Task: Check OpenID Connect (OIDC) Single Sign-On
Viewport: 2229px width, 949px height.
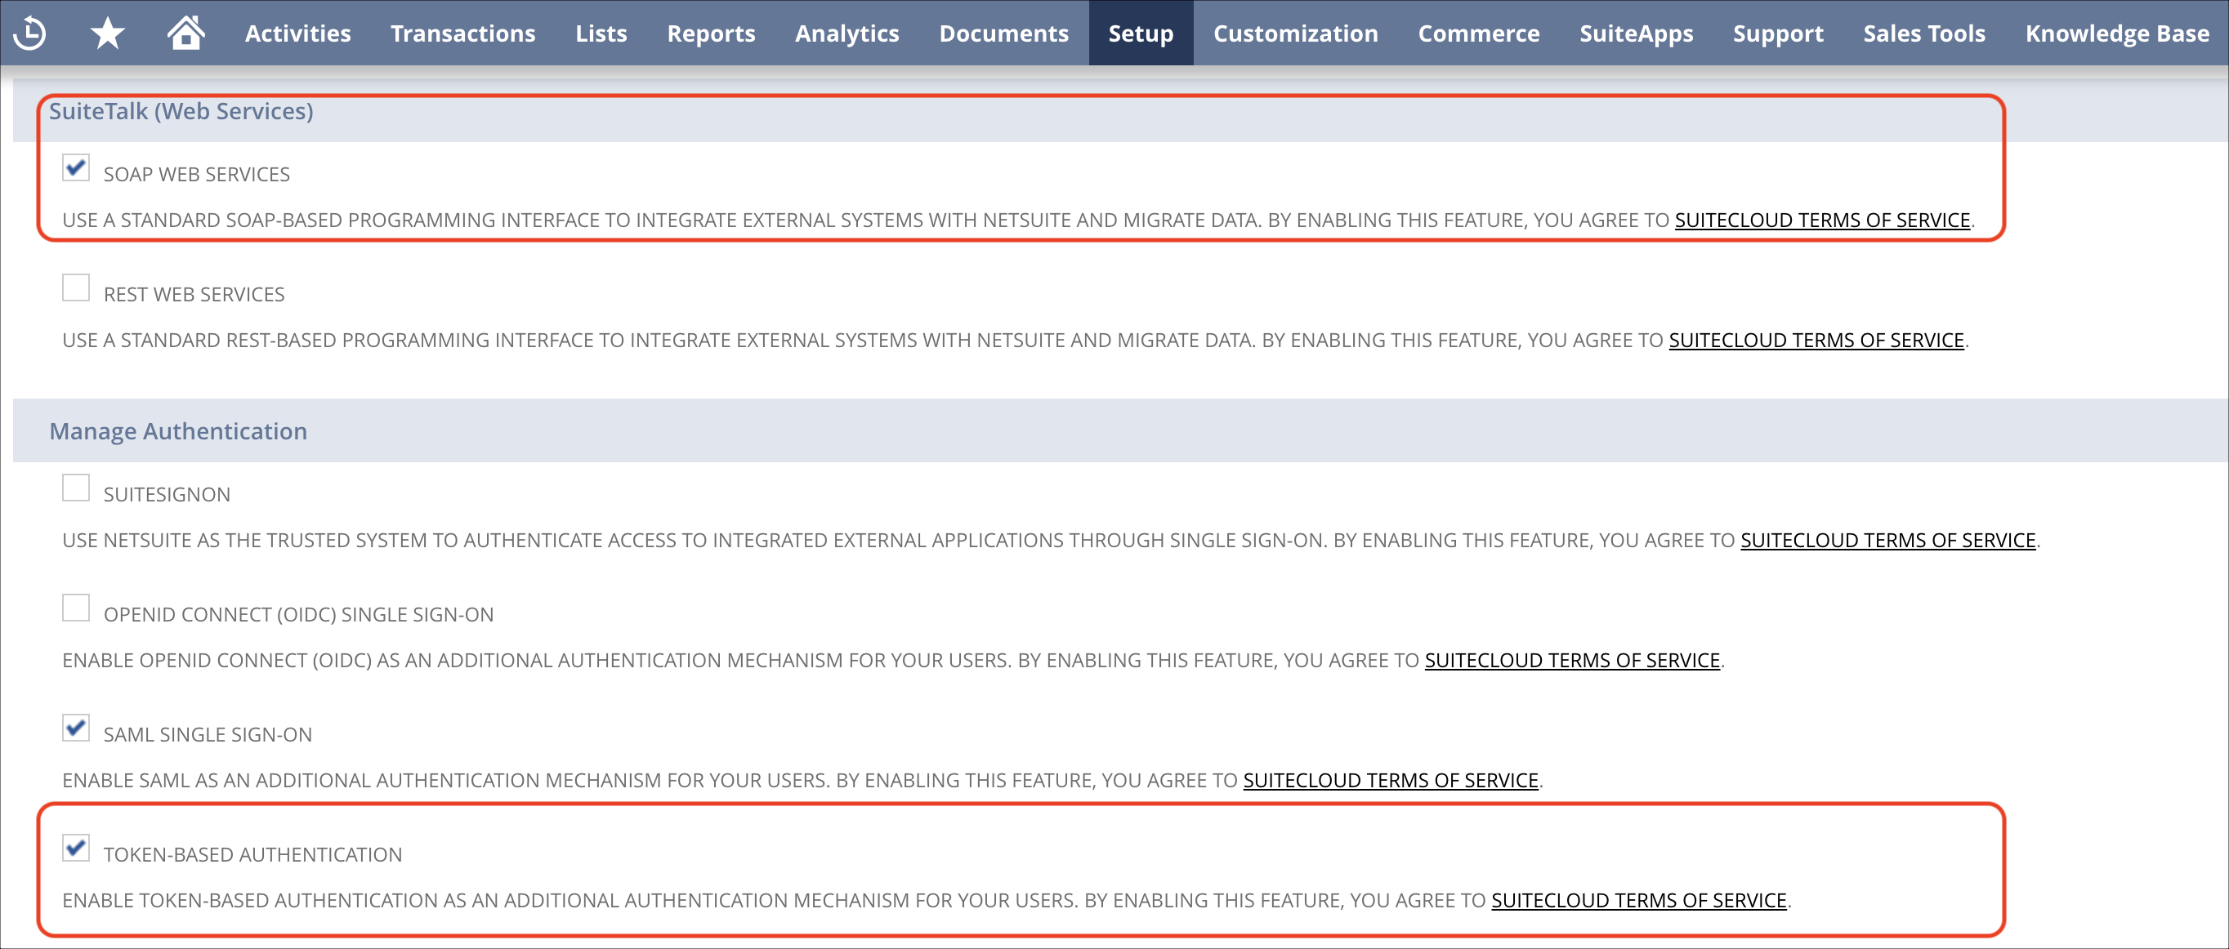Action: pos(76,608)
